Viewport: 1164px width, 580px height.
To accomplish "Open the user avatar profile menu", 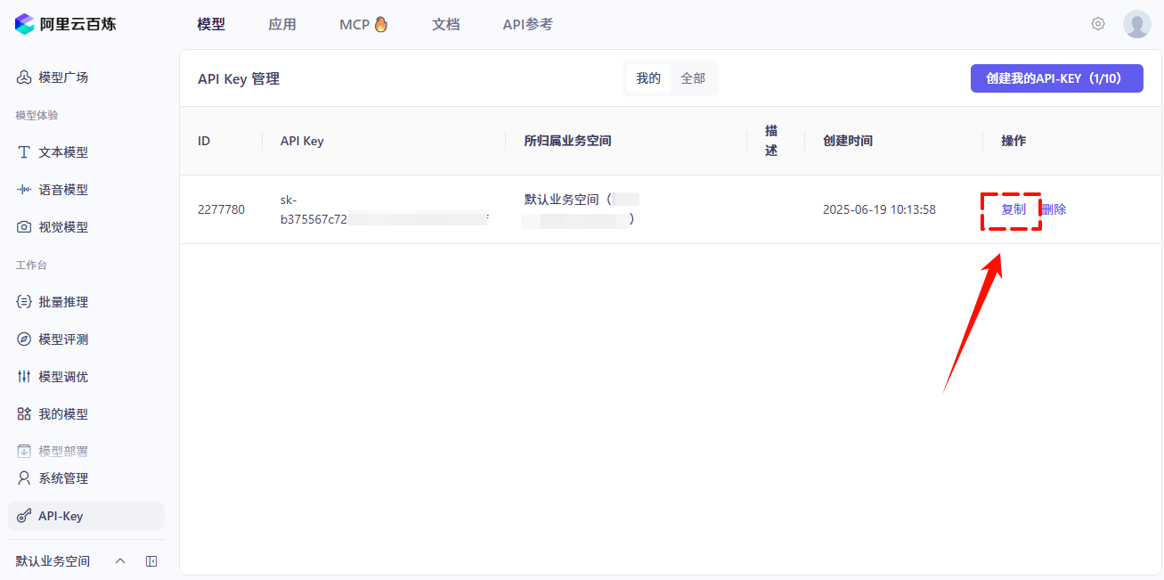I will 1136,24.
